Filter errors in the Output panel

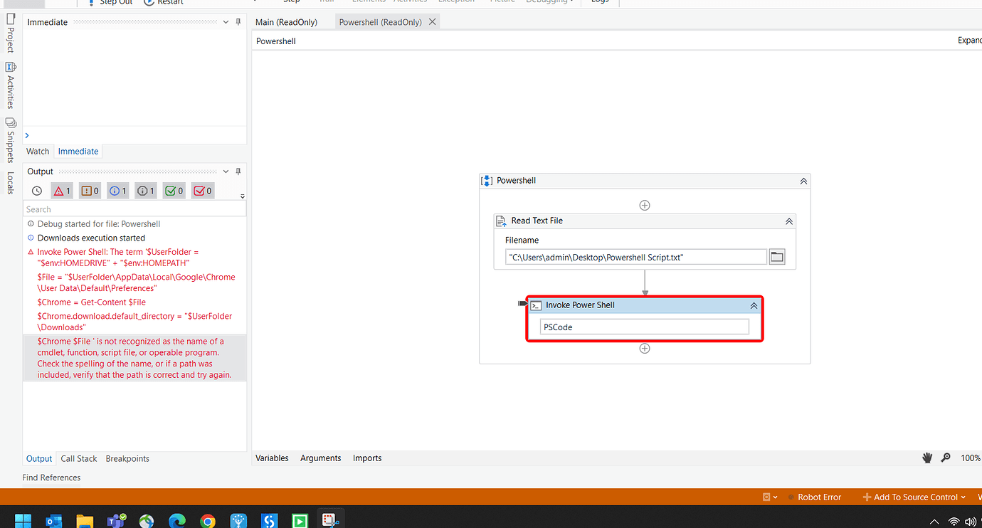pos(61,190)
